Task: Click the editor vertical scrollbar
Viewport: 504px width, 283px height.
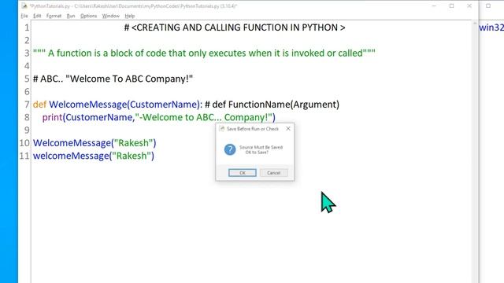Action: (475, 151)
